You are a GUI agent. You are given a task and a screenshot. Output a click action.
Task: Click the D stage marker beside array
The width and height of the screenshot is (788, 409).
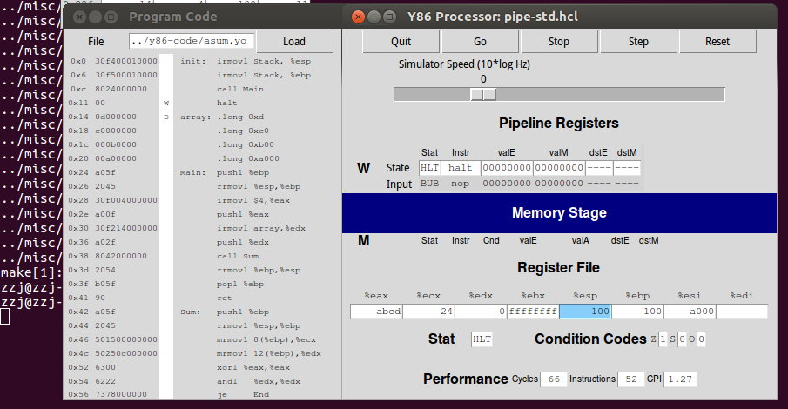pyautogui.click(x=166, y=117)
